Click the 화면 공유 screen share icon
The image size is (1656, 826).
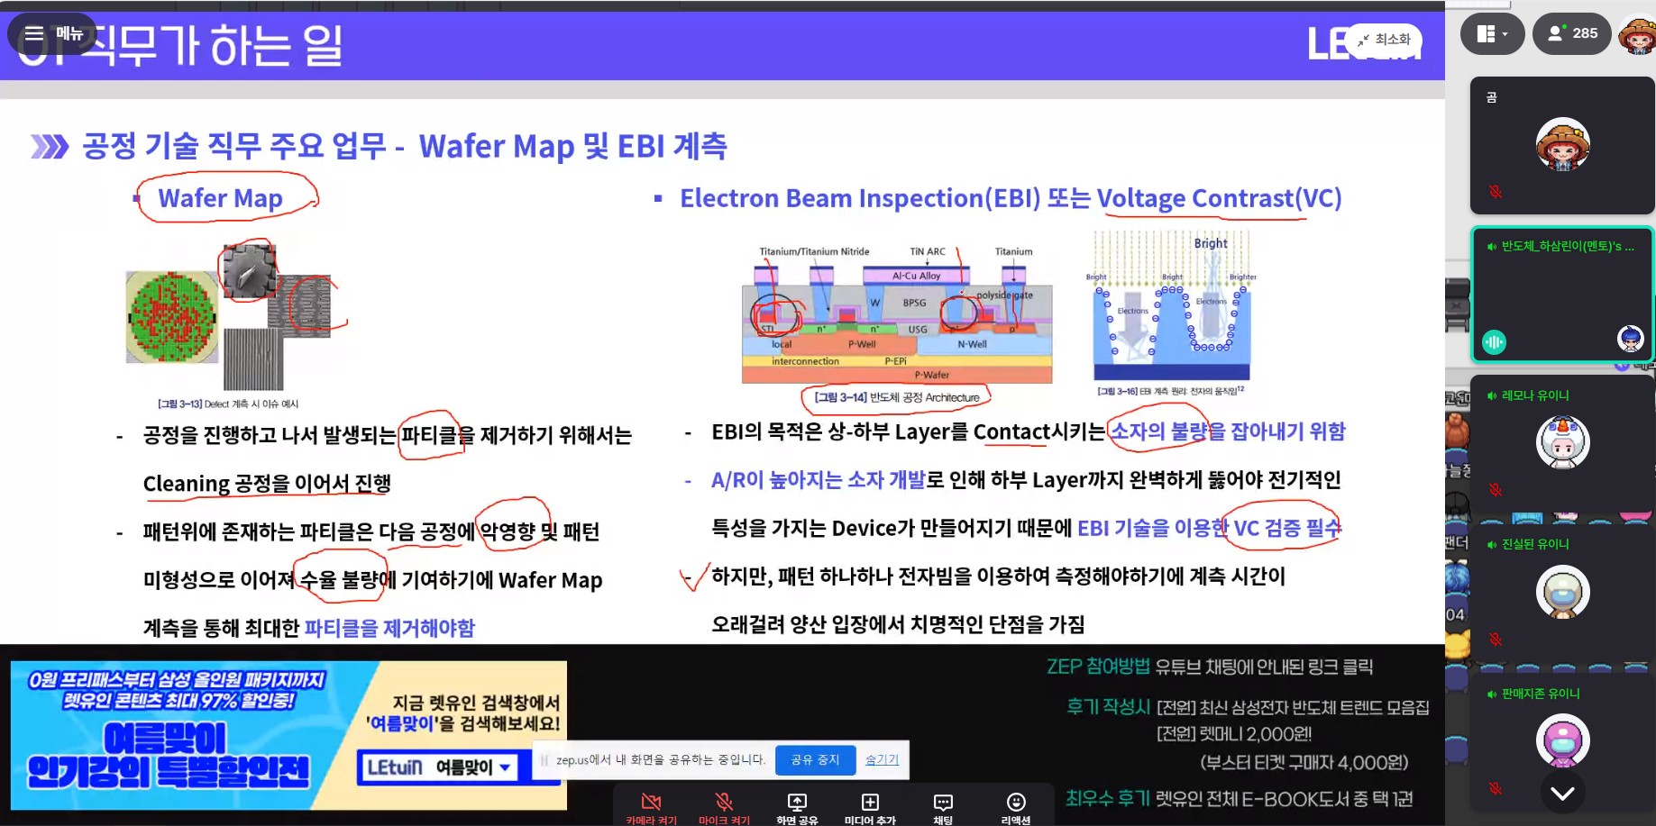[797, 806]
